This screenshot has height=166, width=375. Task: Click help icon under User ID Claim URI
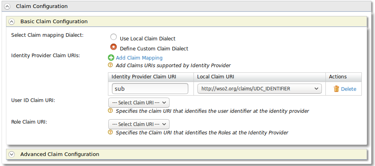click(x=110, y=110)
